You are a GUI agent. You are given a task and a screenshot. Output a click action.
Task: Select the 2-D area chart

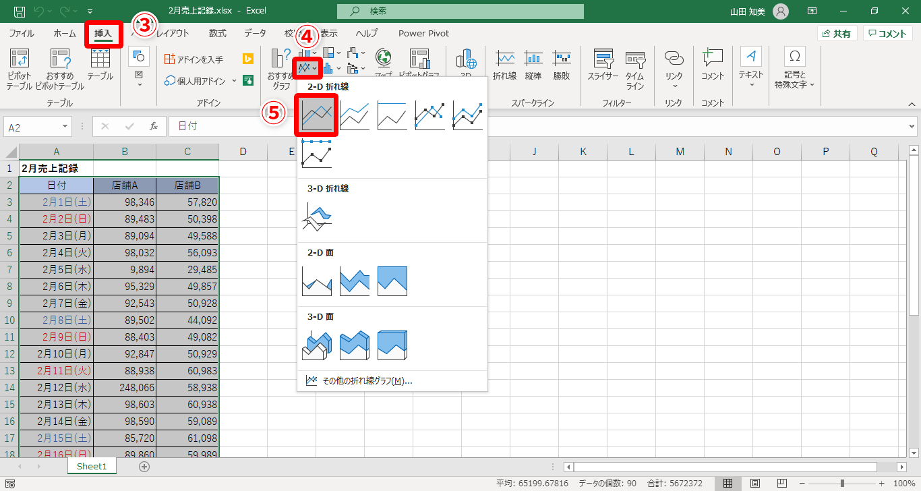point(317,282)
